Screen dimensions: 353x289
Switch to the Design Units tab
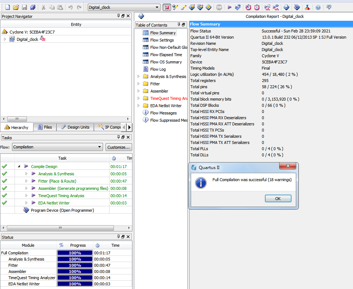pyautogui.click(x=75, y=127)
